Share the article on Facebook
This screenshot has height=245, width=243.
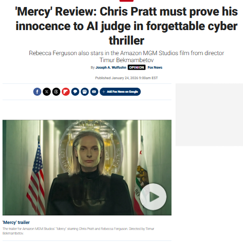tap(37, 92)
